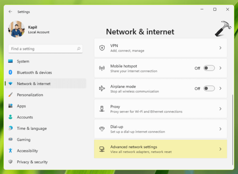Open Personalization settings
Image resolution: width=238 pixels, height=174 pixels.
tap(46, 95)
